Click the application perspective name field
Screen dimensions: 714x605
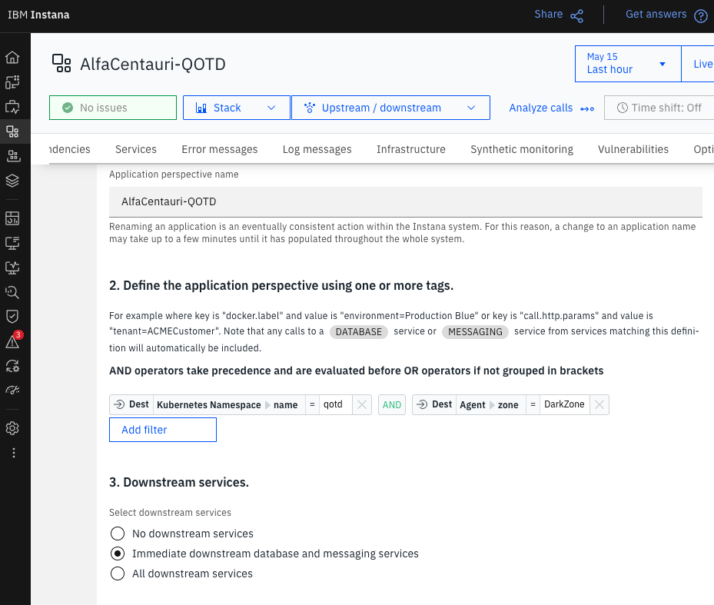[x=406, y=202]
